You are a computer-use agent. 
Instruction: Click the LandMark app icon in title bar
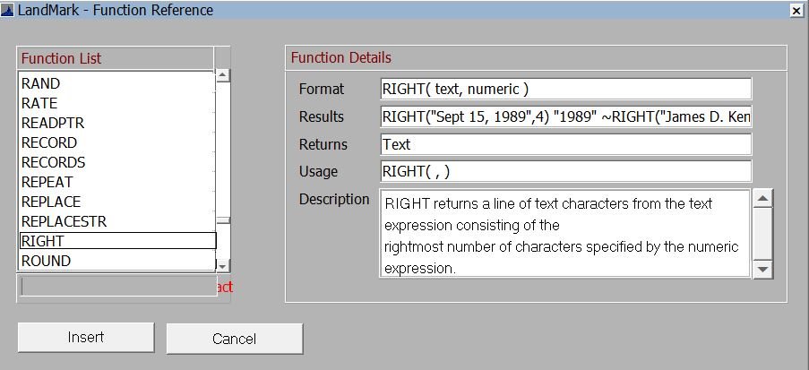(x=8, y=10)
